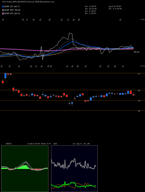Click the 70.54 price label on EMA chart
This screenshot has width=145, height=192.
(137, 52)
